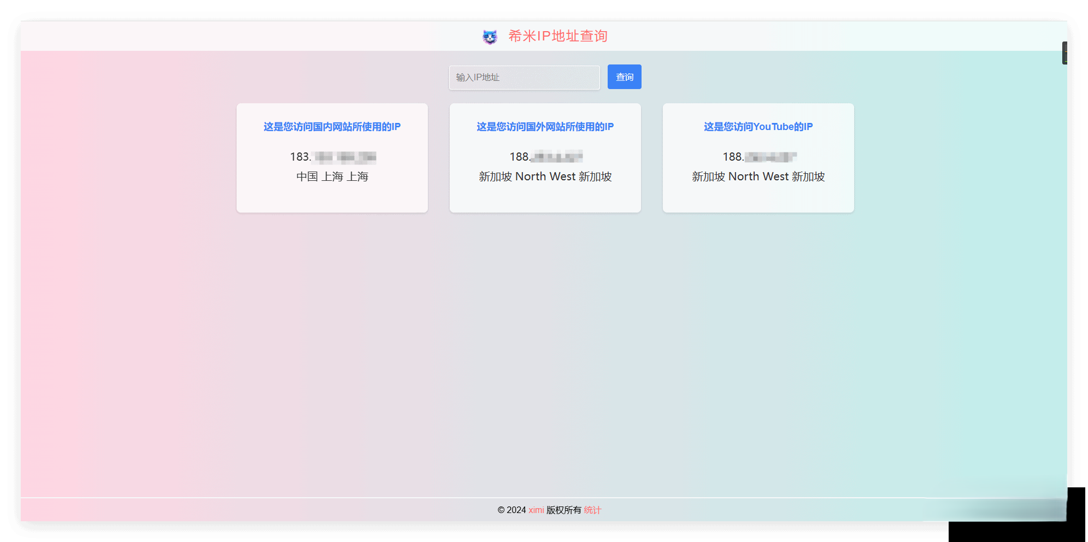
Task: Click 新加坡 North West 新加坡 in 国外网站 card
Action: coord(545,176)
